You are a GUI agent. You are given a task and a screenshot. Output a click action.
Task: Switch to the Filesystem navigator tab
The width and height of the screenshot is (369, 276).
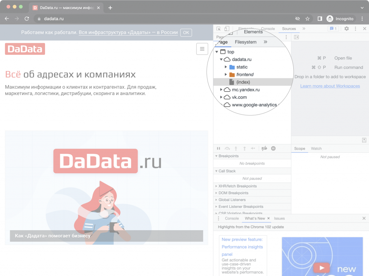246,42
